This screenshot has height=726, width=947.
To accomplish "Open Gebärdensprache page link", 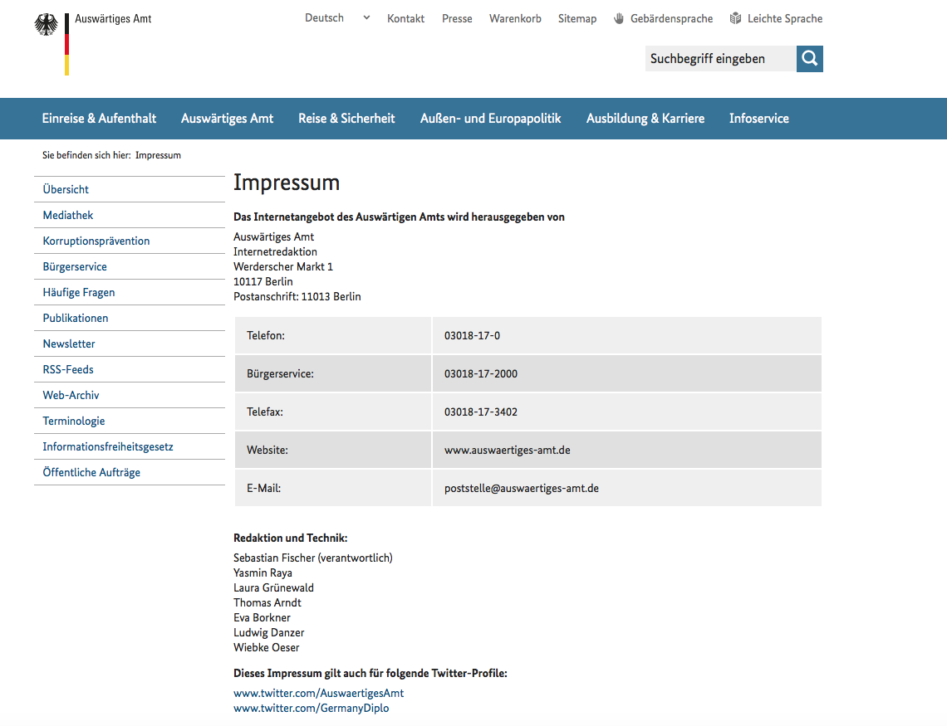I will click(671, 19).
